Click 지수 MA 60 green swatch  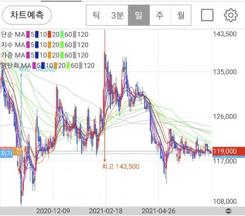click(x=62, y=45)
